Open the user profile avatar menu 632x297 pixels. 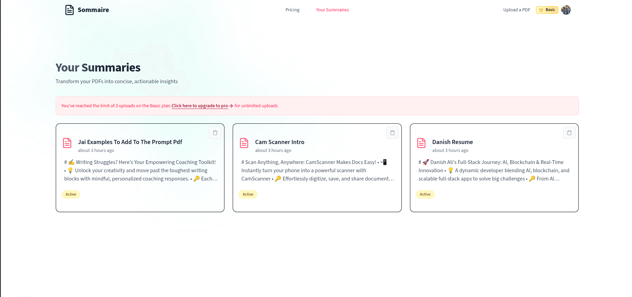point(566,10)
